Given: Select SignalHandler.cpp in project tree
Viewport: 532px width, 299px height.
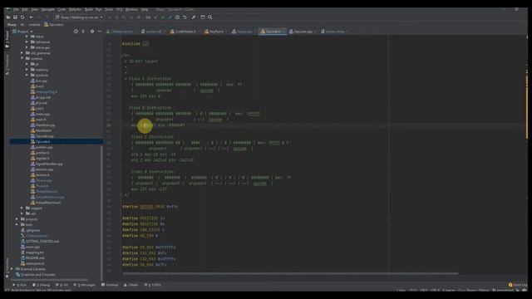Looking at the screenshot, I should [49, 164].
